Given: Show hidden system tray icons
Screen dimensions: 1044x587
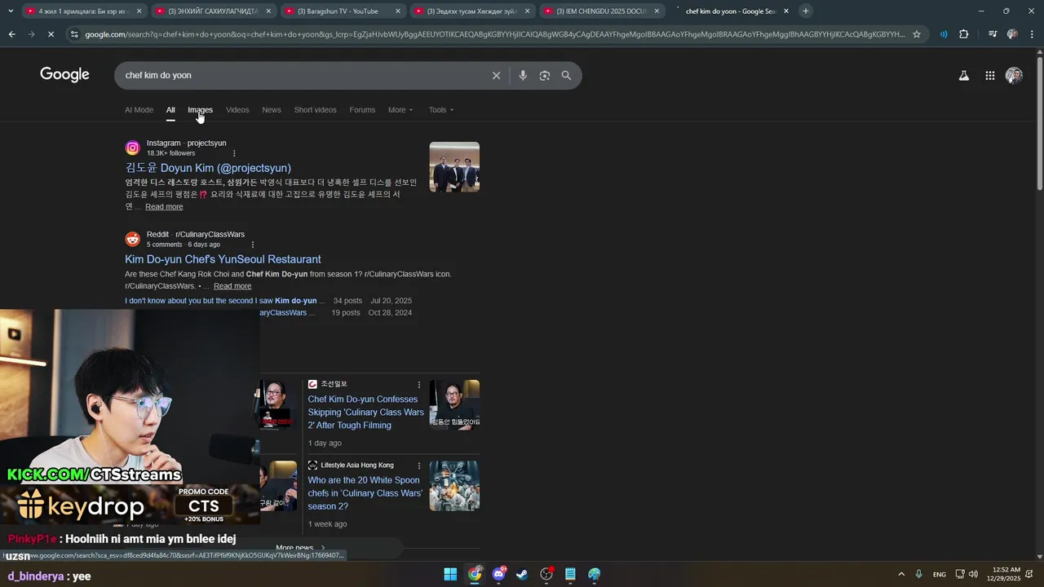Looking at the screenshot, I should [900, 574].
